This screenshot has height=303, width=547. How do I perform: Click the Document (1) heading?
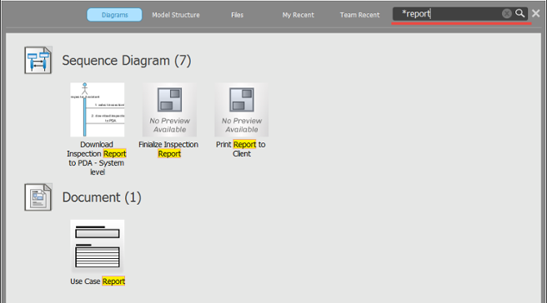click(102, 197)
